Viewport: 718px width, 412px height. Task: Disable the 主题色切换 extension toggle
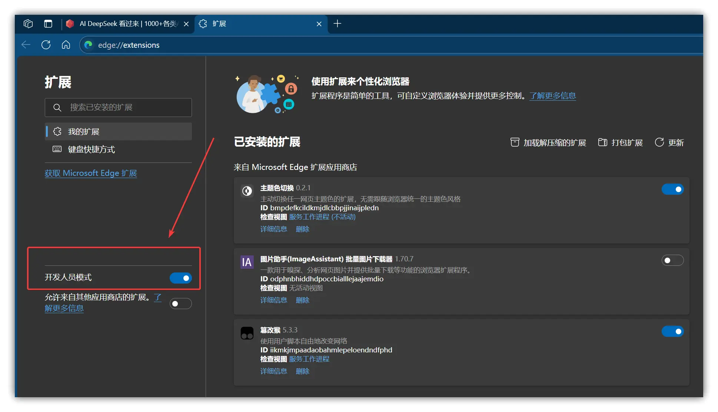(x=672, y=189)
